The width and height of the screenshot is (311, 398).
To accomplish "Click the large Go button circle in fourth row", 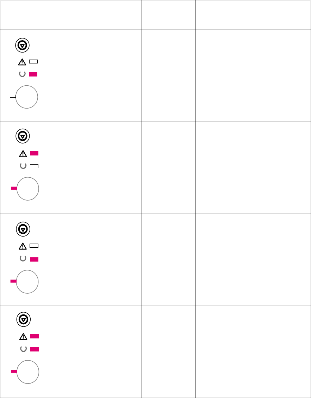I will (28, 372).
